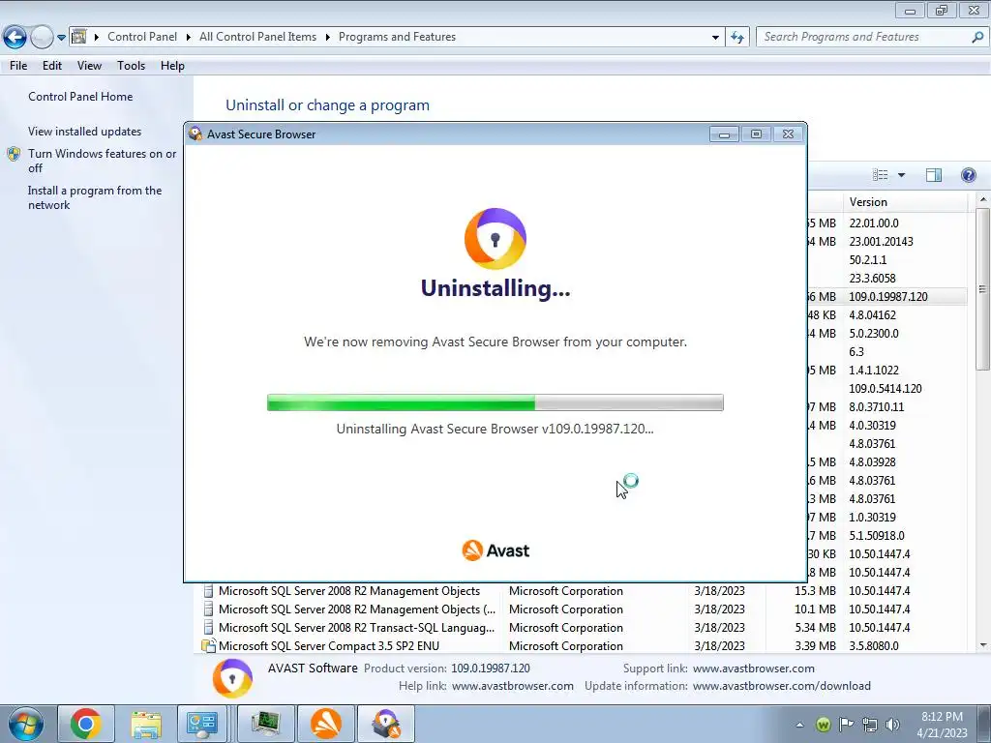Open Turn Windows features on or off
Viewport: 991px width, 743px height.
[x=102, y=161]
